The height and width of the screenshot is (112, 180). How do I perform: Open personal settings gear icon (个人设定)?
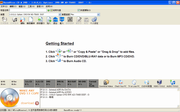[94, 19]
